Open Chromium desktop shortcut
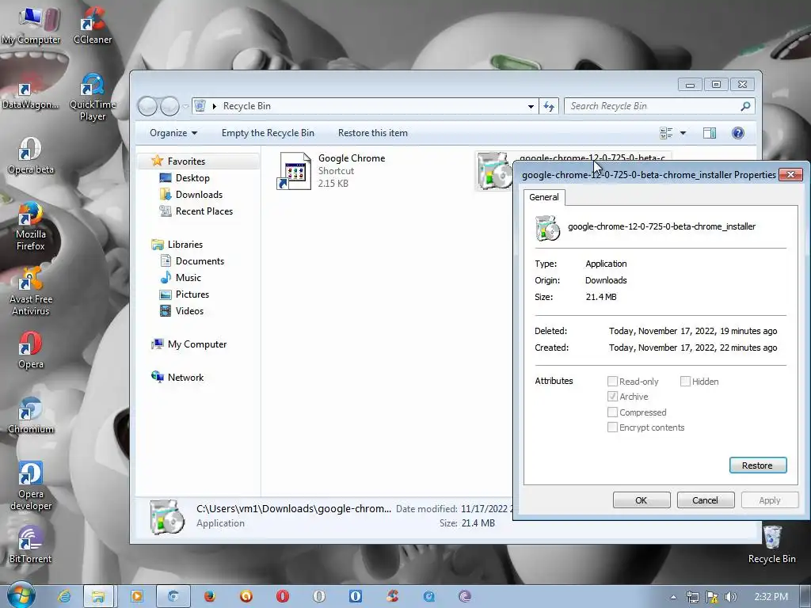 [x=31, y=416]
